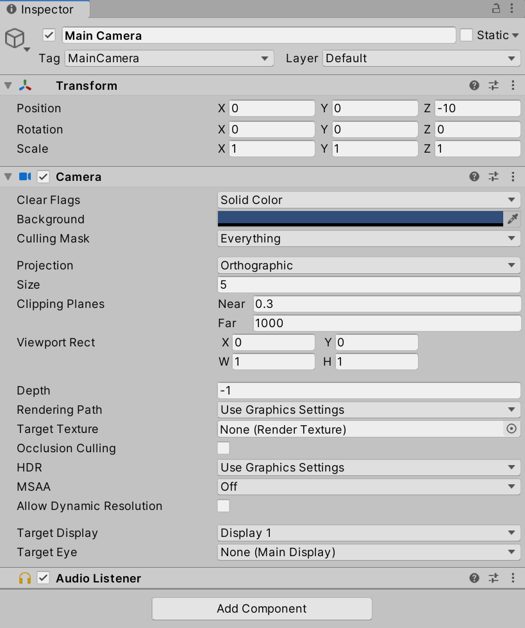This screenshot has width=525, height=628.
Task: Click the Add Component button
Action: (x=262, y=609)
